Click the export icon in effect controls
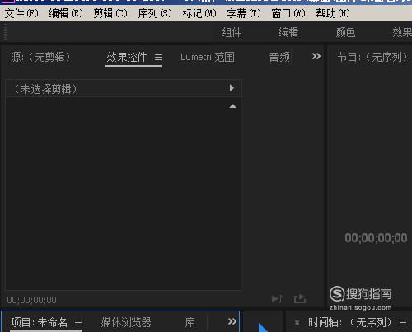This screenshot has width=412, height=332. click(x=300, y=298)
